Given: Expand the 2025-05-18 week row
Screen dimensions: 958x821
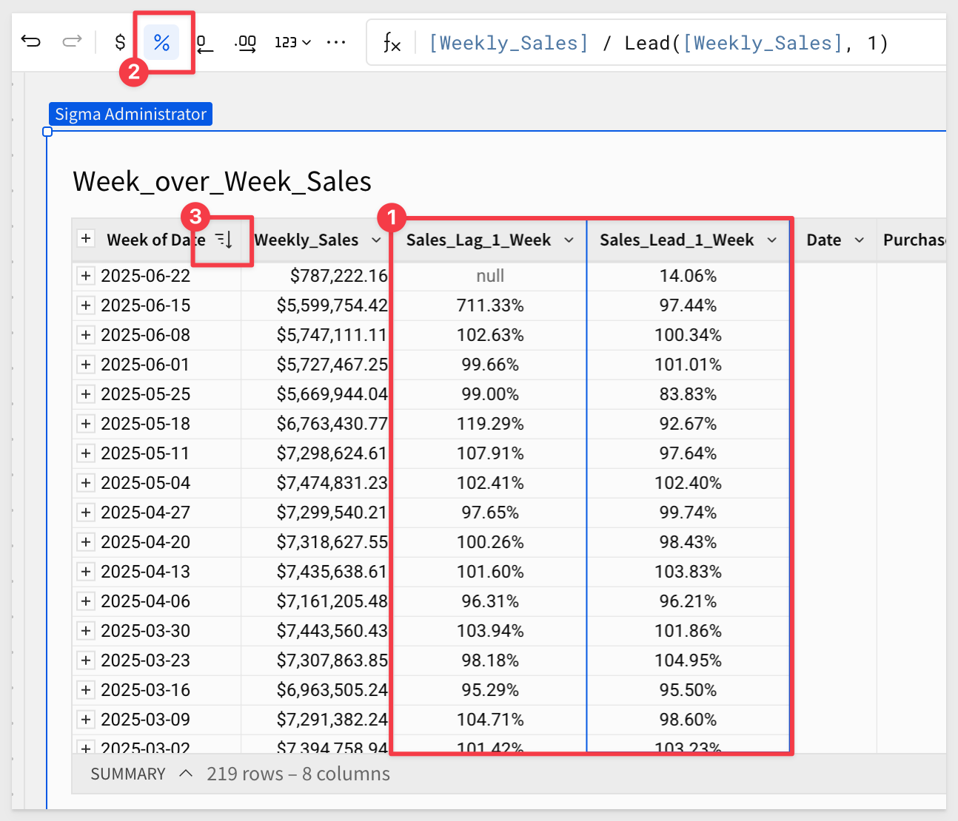Looking at the screenshot, I should pos(87,424).
